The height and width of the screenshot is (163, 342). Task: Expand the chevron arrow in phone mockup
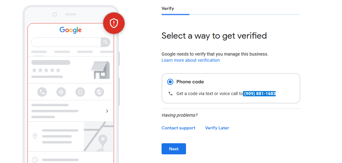107,111
